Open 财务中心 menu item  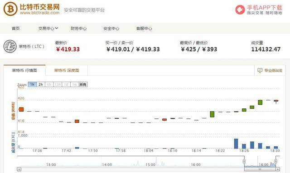tap(78, 28)
